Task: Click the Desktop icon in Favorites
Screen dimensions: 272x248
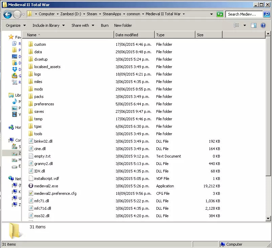Action: (15, 56)
